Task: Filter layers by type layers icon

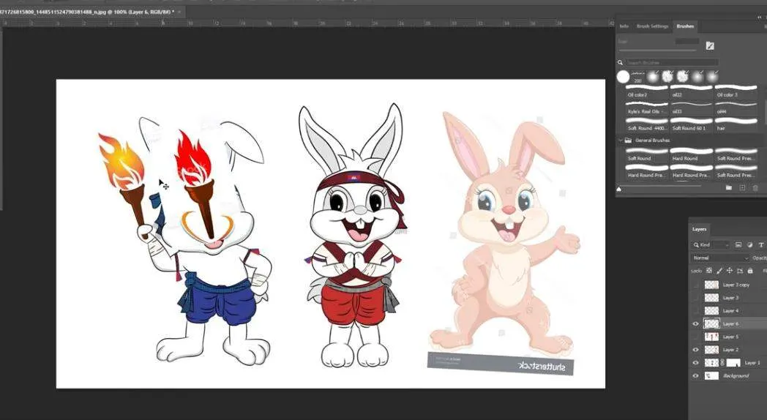Action: click(x=761, y=245)
